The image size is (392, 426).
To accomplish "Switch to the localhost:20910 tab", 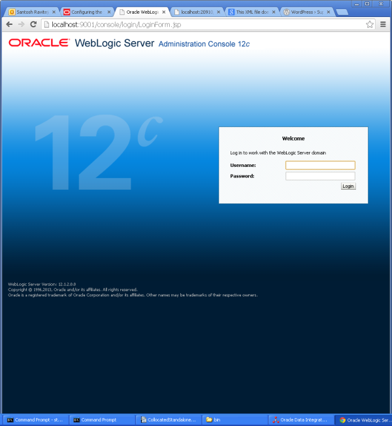I will click(196, 12).
